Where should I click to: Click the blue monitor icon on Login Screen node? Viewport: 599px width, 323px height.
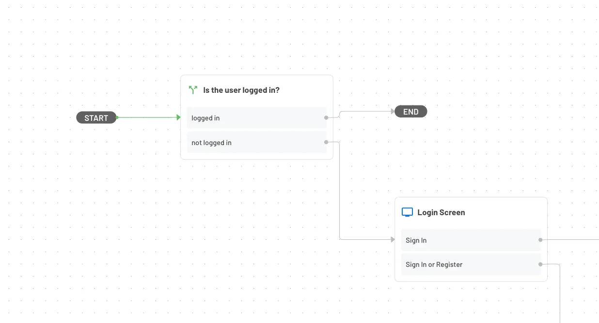tap(407, 212)
